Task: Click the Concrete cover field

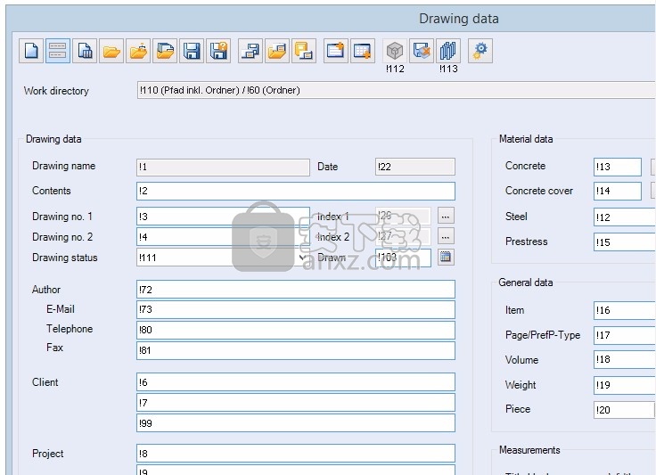Action: pos(618,191)
